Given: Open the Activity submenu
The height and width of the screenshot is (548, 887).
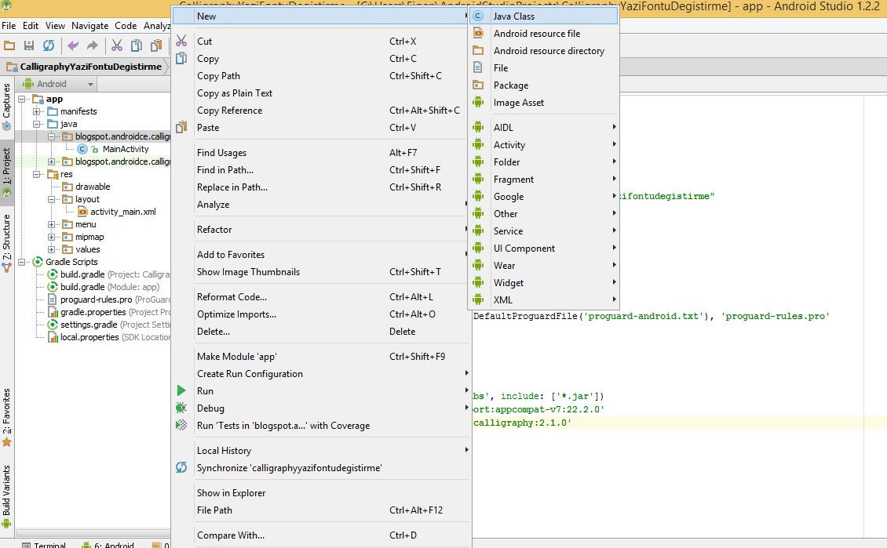Looking at the screenshot, I should pyautogui.click(x=544, y=144).
